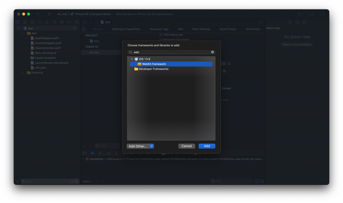Show the Quick Help inspector icon

[304, 22]
